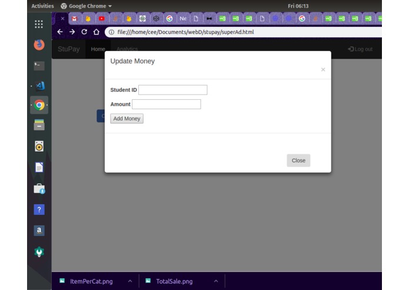This screenshot has height=290, width=409.
Task: Click the StuPay brand link
Action: point(69,49)
